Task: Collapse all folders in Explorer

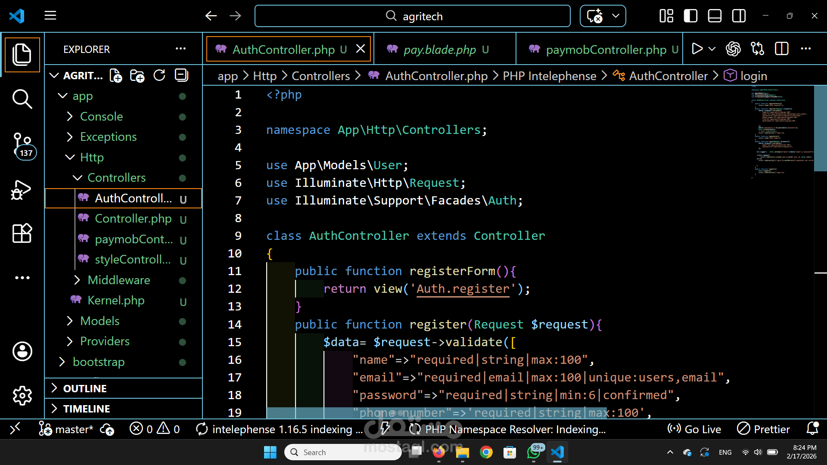Action: tap(181, 76)
